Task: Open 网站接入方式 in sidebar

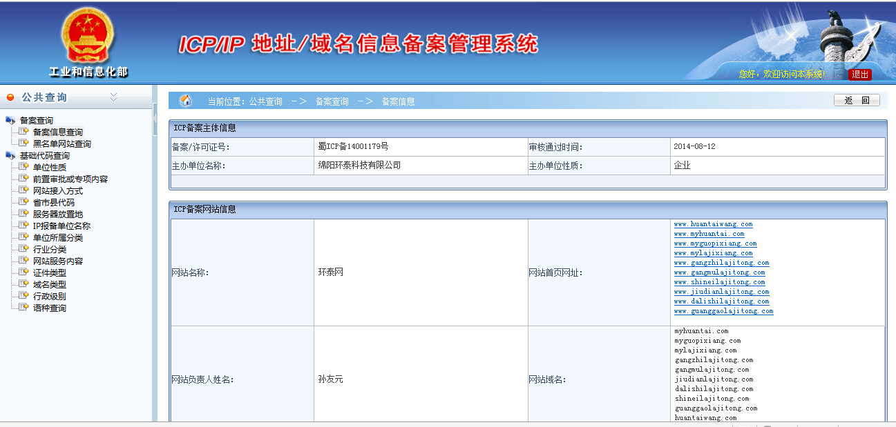Action: [57, 190]
